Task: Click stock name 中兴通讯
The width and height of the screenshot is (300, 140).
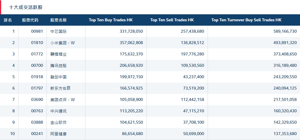Action: [58, 111]
